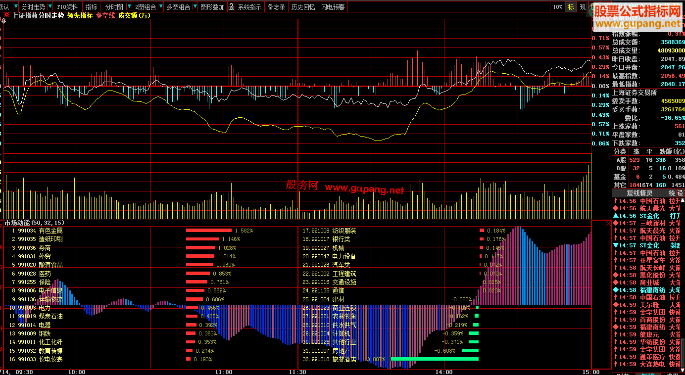The image size is (685, 375).
Task: Open 历史回忆 from the toolbar
Action: 303,7
